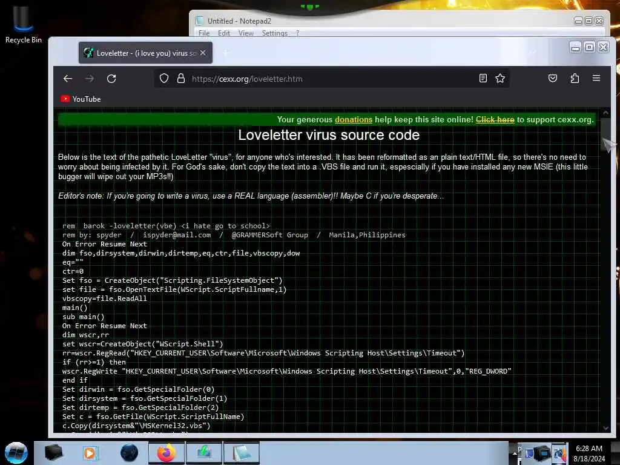Image resolution: width=620 pixels, height=465 pixels.
Task: Reload the current page
Action: point(111,79)
